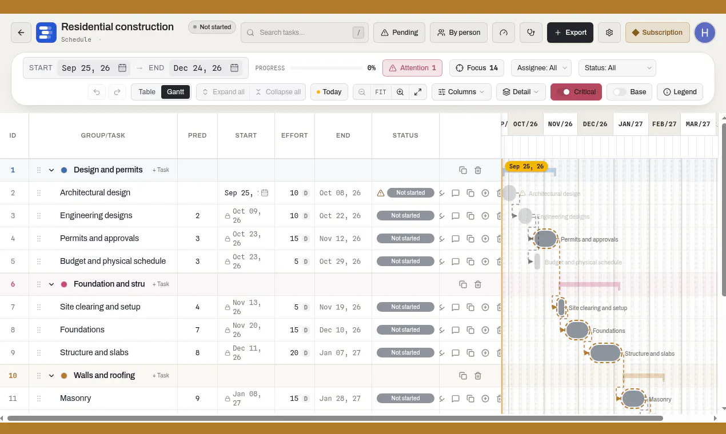Enter fullscreen with the expand arrows icon
This screenshot has height=434, width=726.
(x=418, y=92)
